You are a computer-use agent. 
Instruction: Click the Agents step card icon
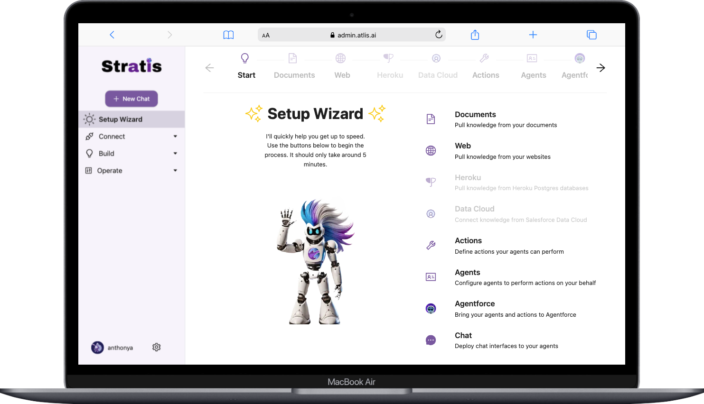pyautogui.click(x=532, y=58)
